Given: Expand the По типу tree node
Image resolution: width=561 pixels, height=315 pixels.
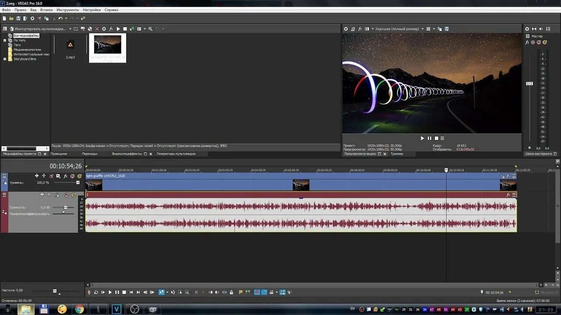Looking at the screenshot, I should (x=5, y=40).
